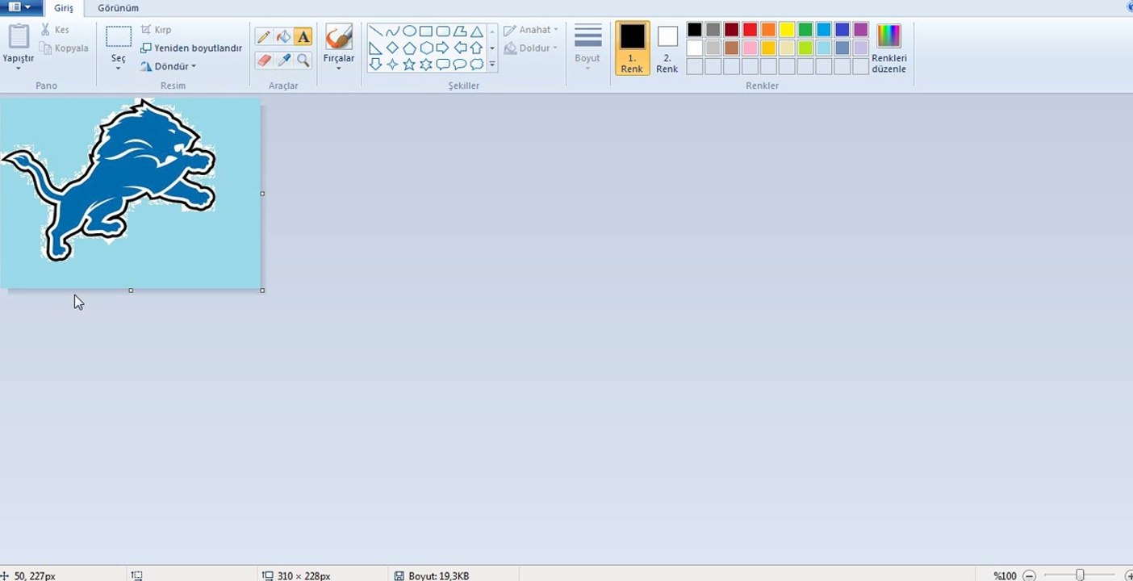Choose the down arrow shape
The height and width of the screenshot is (581, 1133).
pyautogui.click(x=375, y=65)
